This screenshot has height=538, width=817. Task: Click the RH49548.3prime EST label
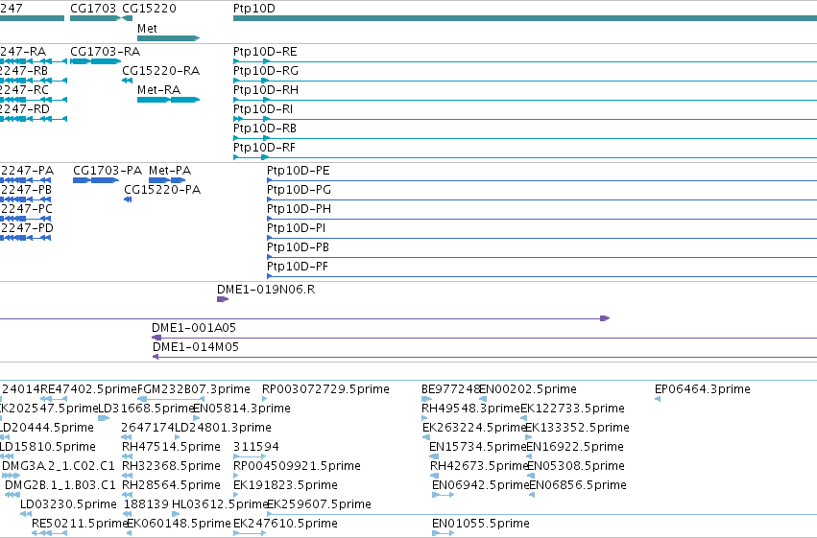pos(470,409)
